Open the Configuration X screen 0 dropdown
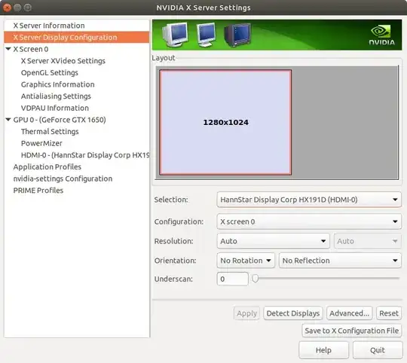 (x=309, y=221)
